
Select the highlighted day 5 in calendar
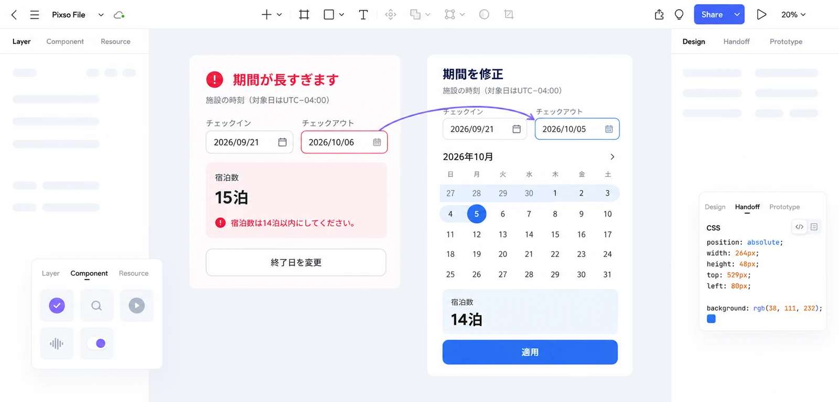tap(476, 214)
